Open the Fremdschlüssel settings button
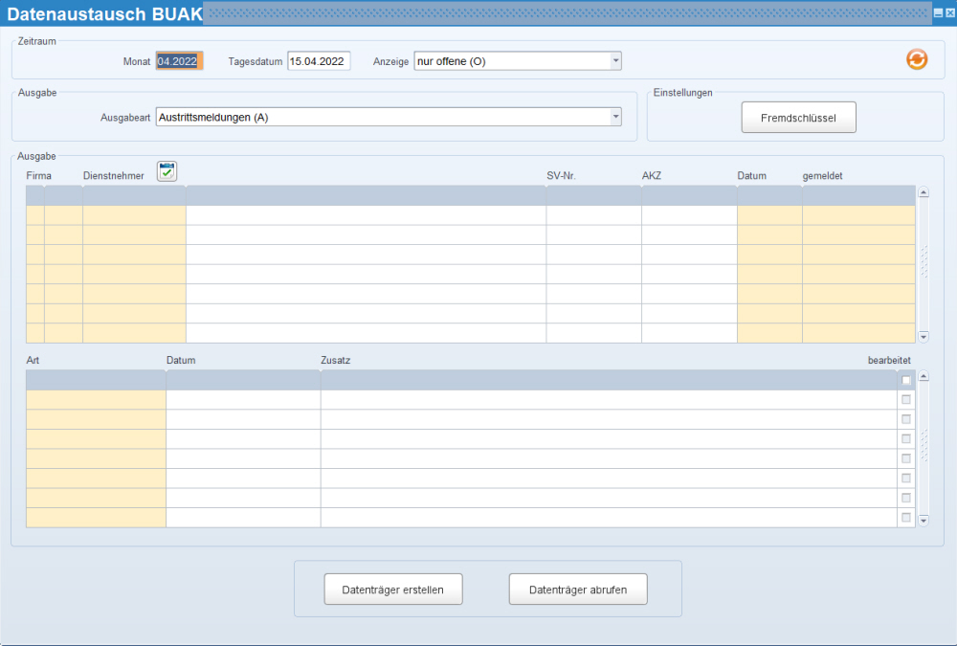The height and width of the screenshot is (646, 957). [798, 117]
